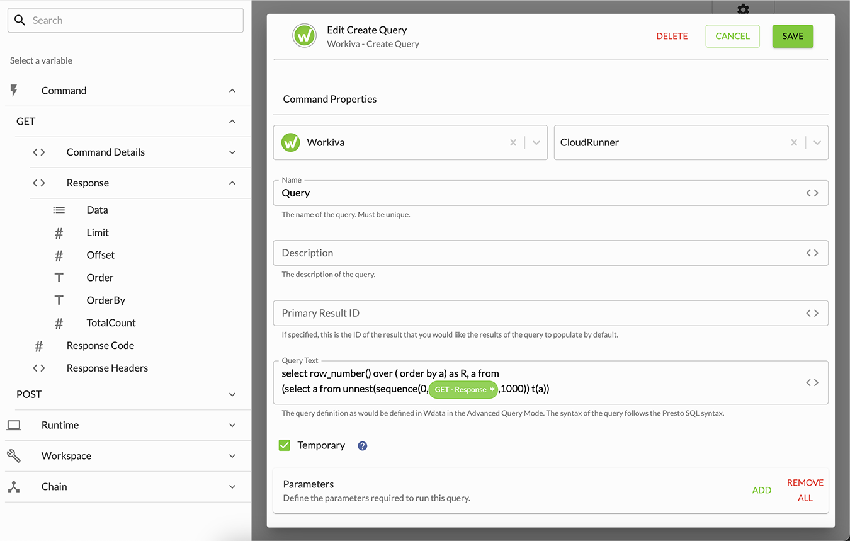Open variable picker for Primary Result ID
850x541 pixels.
812,314
